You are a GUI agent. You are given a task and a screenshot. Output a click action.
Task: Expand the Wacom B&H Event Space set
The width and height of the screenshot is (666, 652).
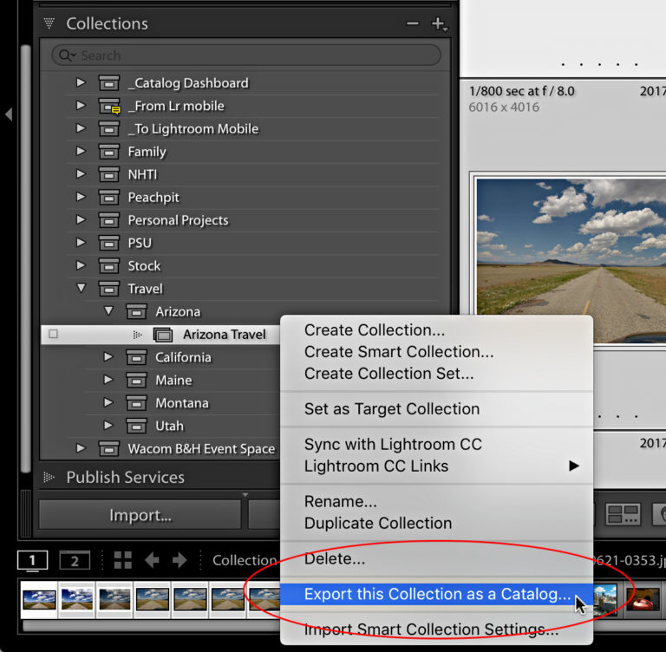pyautogui.click(x=81, y=448)
